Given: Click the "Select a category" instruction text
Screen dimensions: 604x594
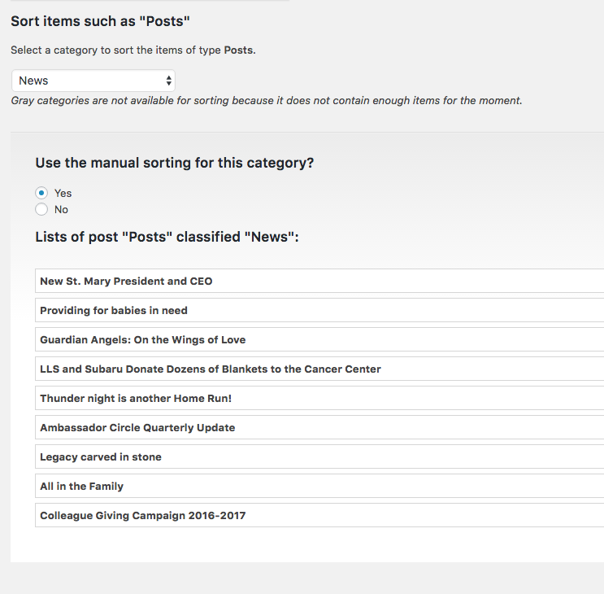Looking at the screenshot, I should [133, 50].
